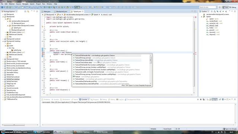
Task: Switch to the Debug perspective
Action: point(233,7)
